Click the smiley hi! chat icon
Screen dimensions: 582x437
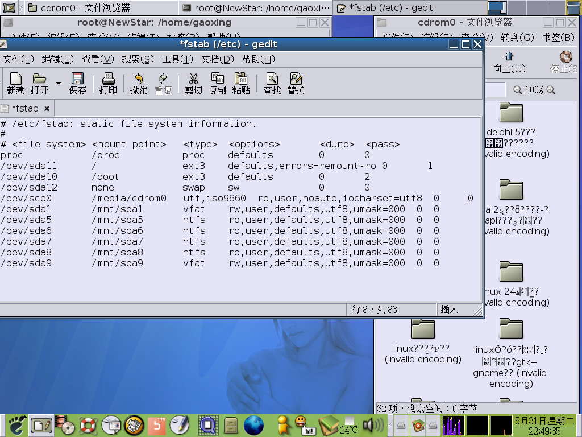[x=304, y=425]
